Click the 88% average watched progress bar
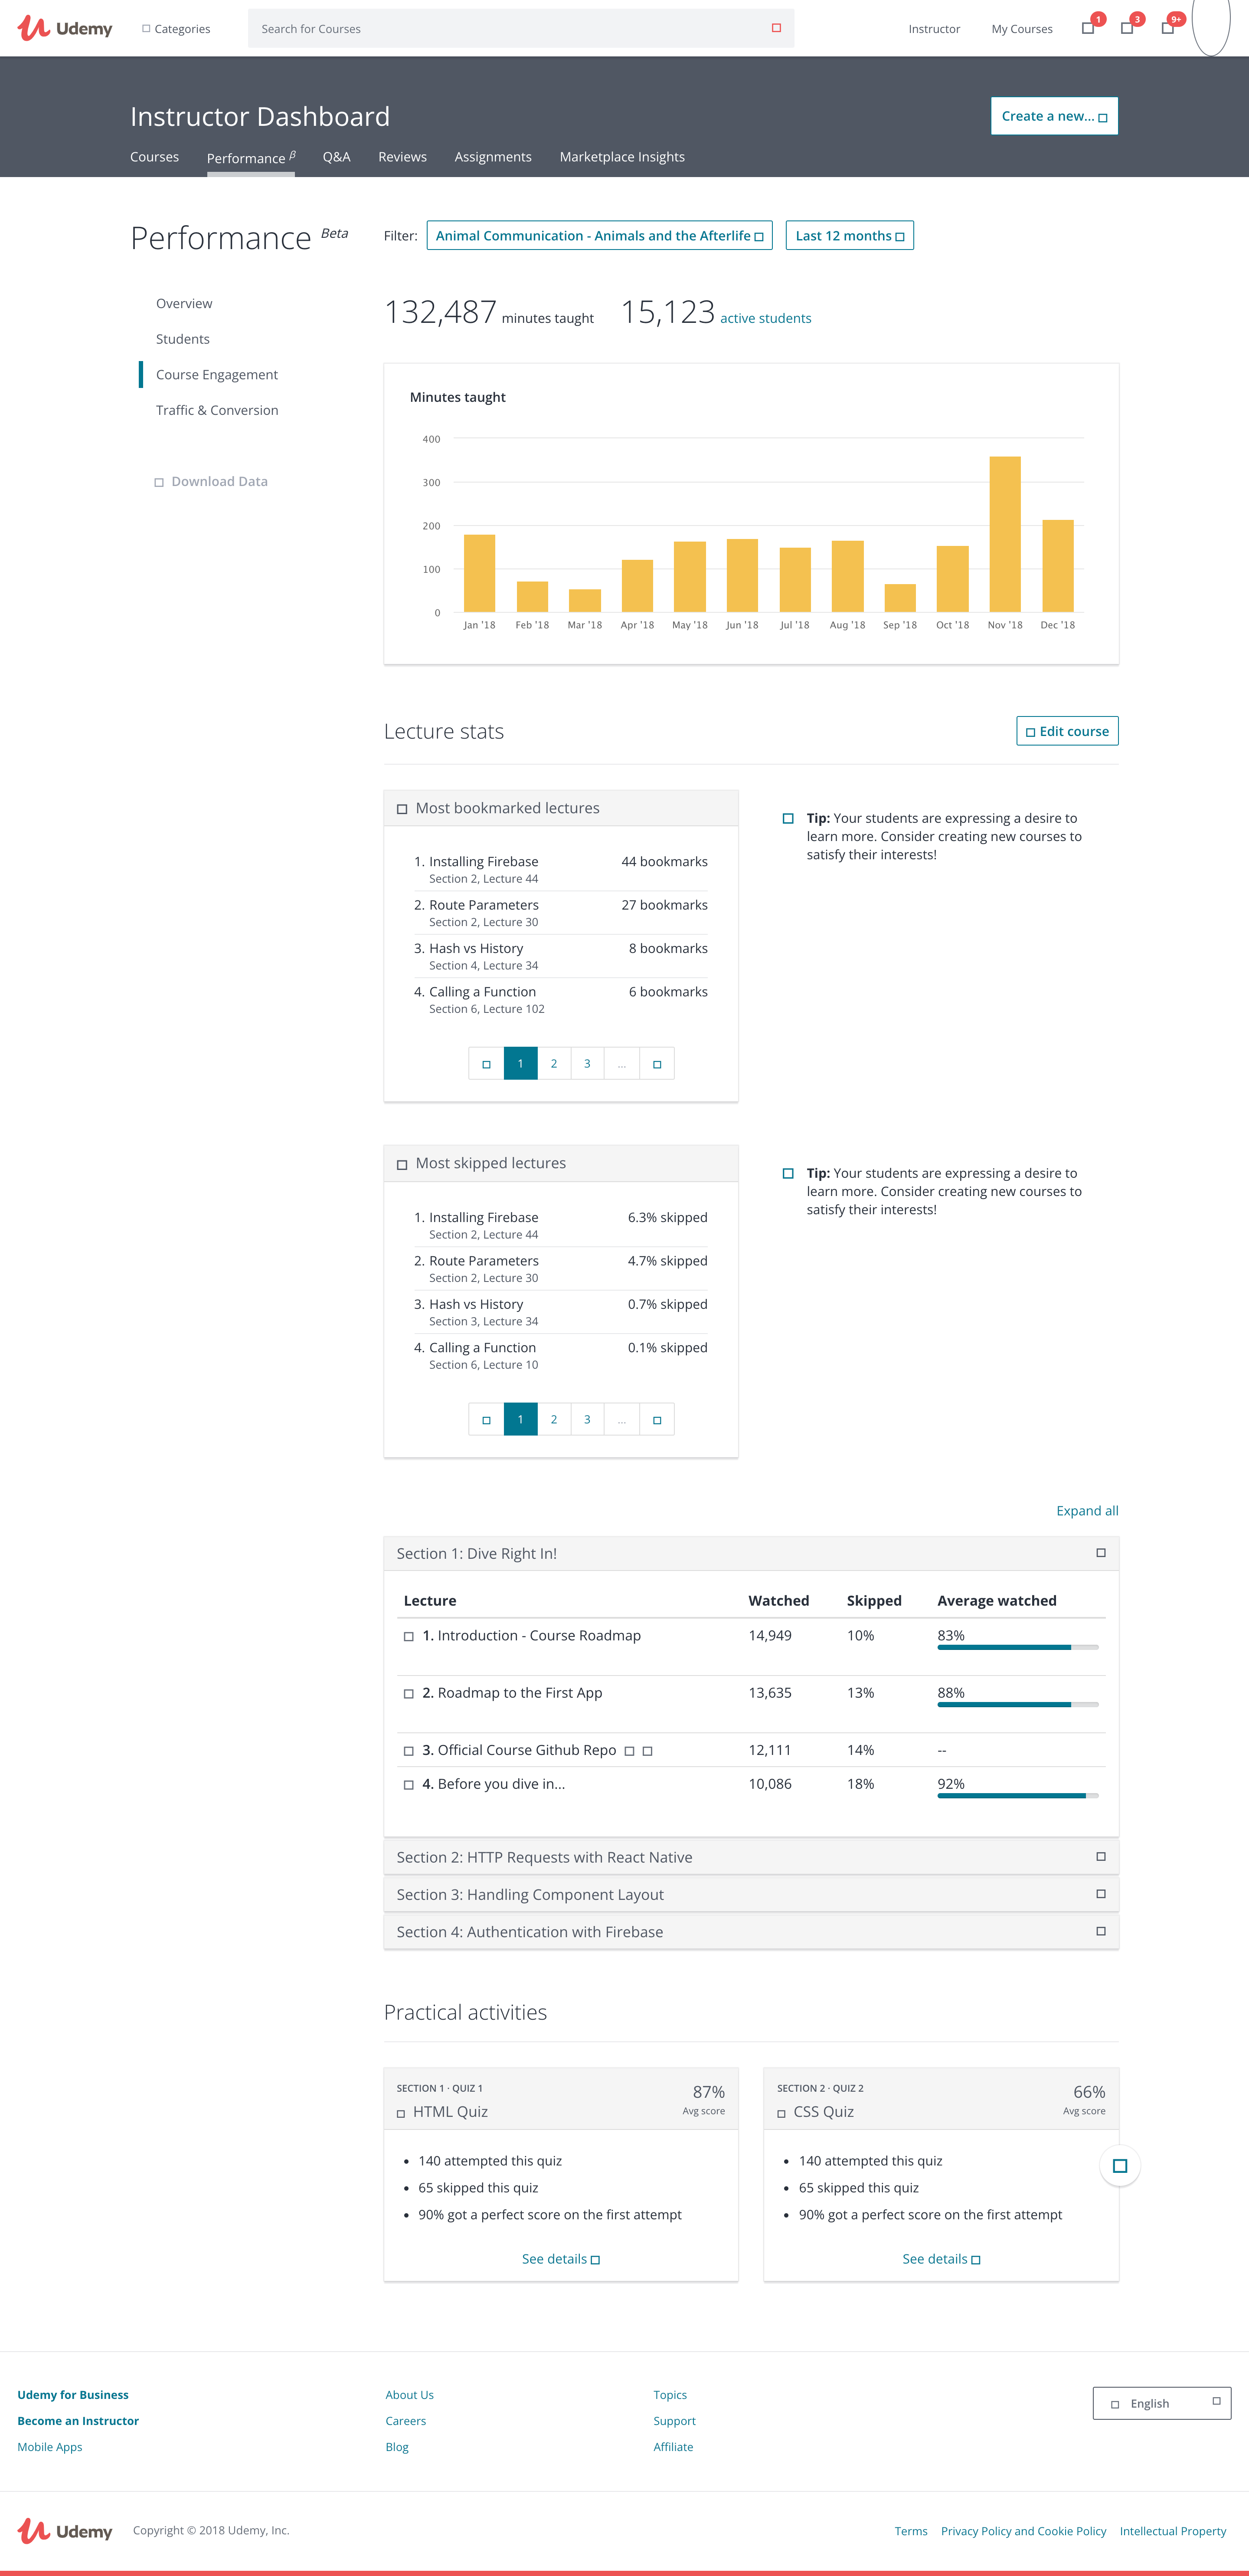The width and height of the screenshot is (1249, 2576). pyautogui.click(x=1018, y=1704)
